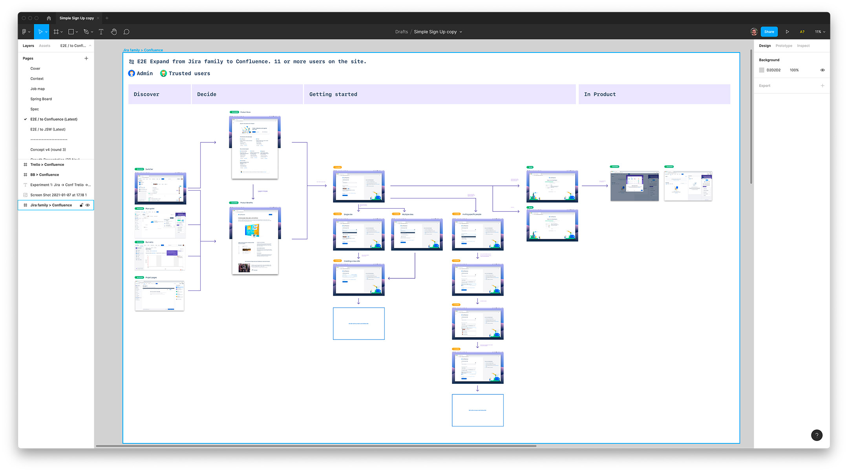848x472 pixels.
Task: Open the Spring Board page
Action: (41, 99)
